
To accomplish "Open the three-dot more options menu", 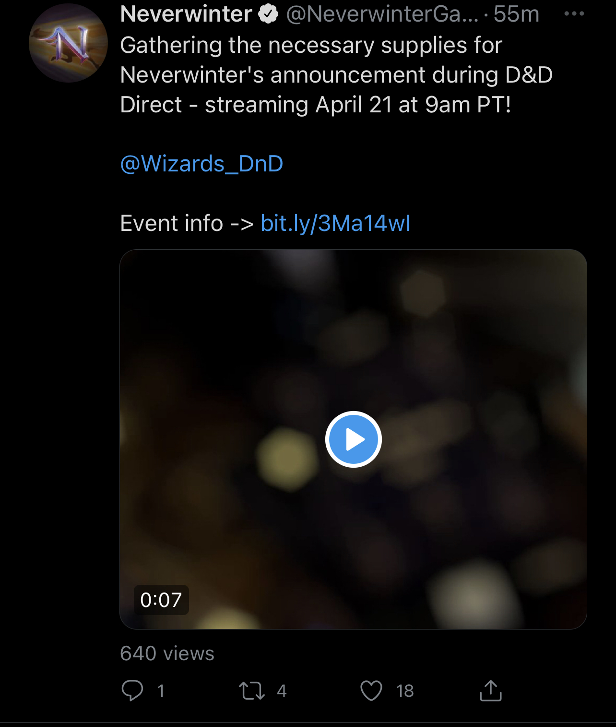I will (x=574, y=14).
